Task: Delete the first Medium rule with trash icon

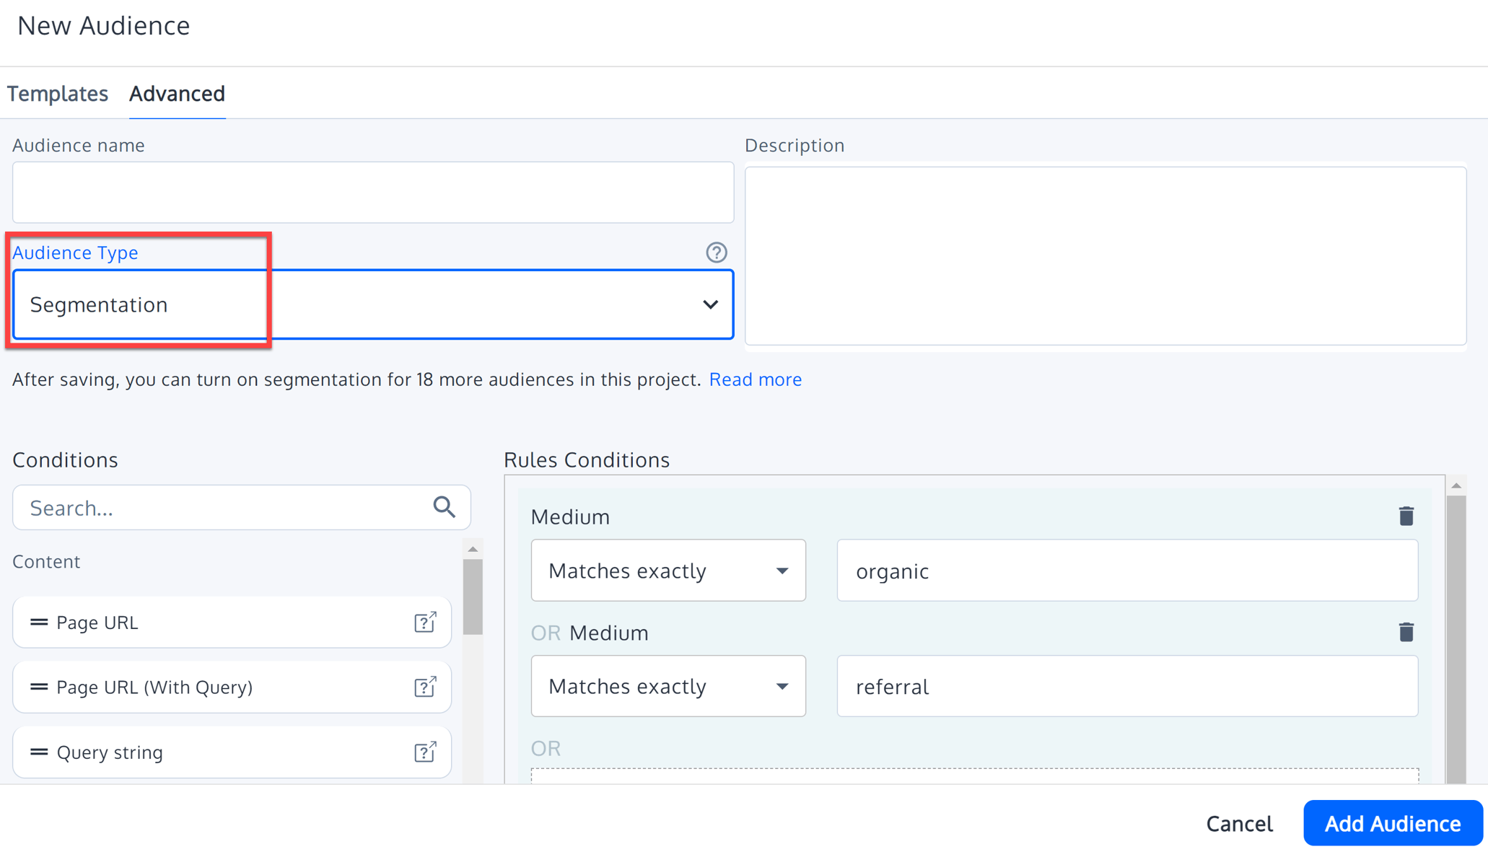Action: click(1406, 517)
